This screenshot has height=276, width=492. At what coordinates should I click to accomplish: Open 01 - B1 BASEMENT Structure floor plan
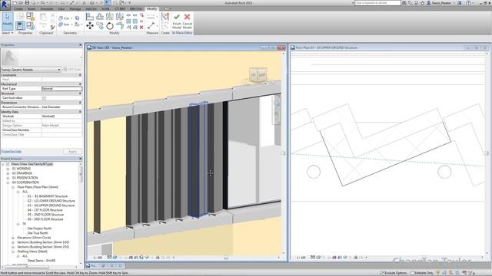tap(48, 196)
